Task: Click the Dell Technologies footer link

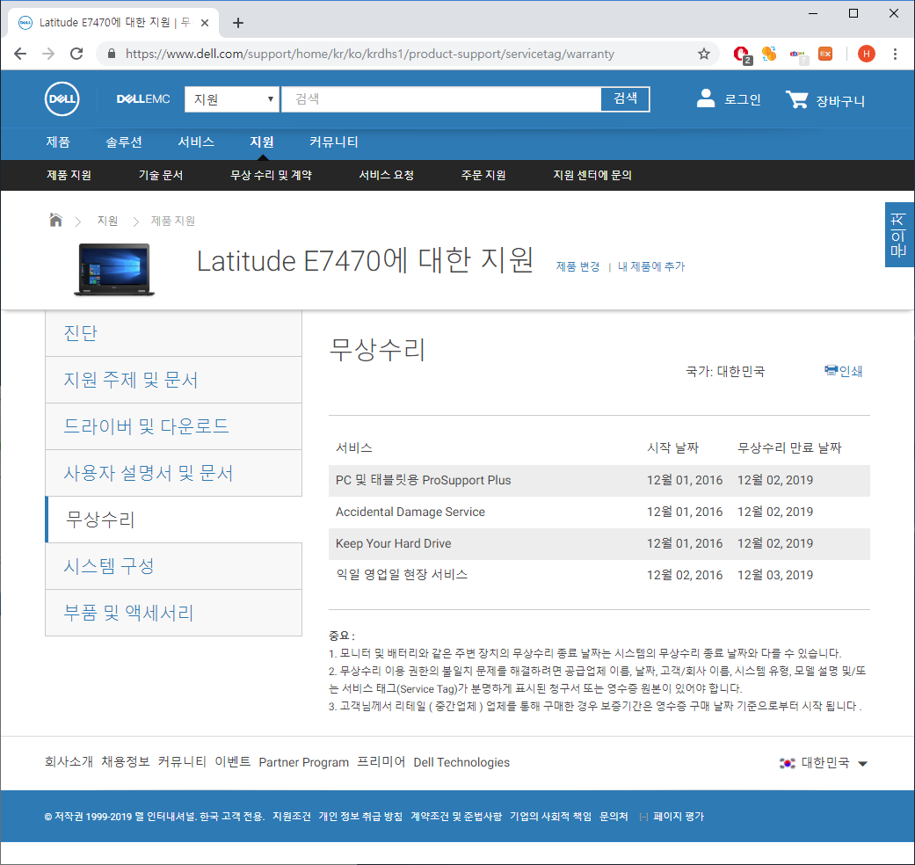Action: coord(461,763)
